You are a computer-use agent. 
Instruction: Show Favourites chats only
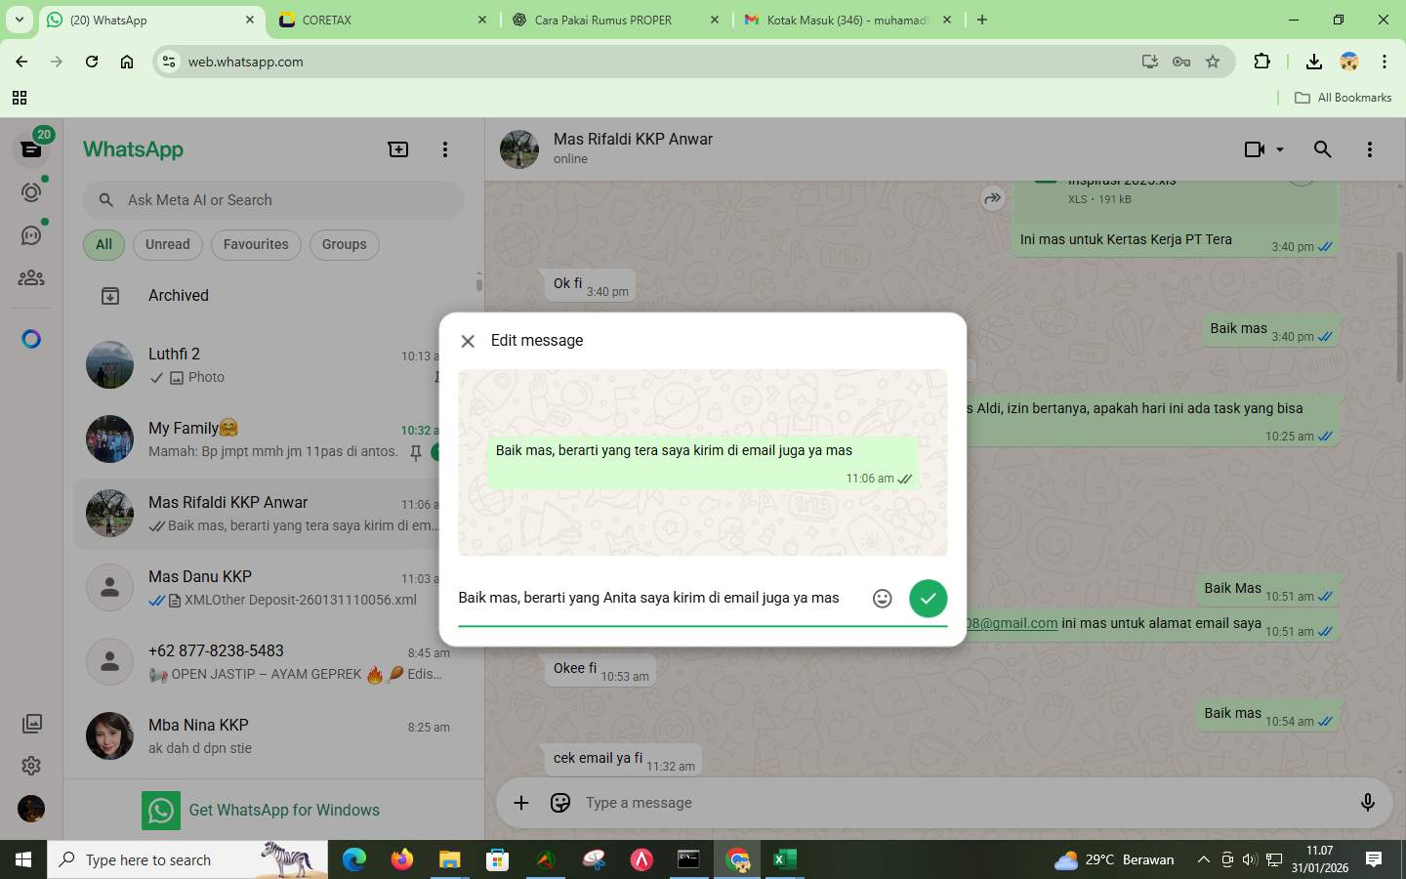(x=256, y=244)
